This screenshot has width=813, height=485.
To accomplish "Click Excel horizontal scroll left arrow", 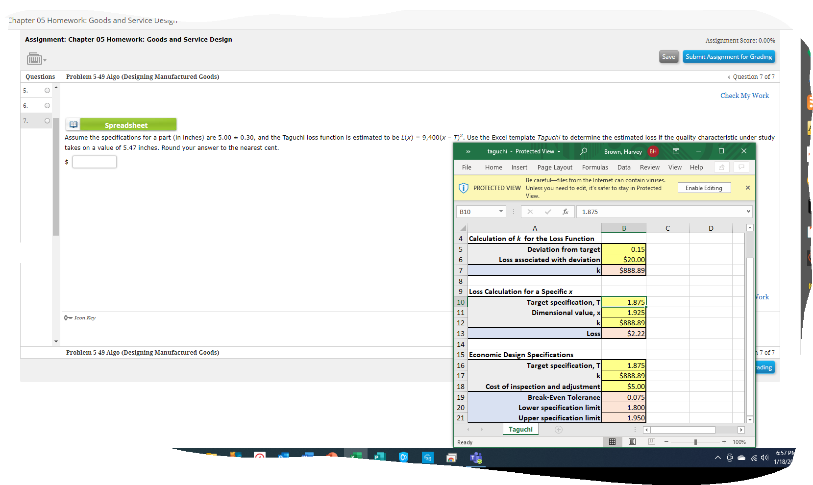I will click(646, 430).
